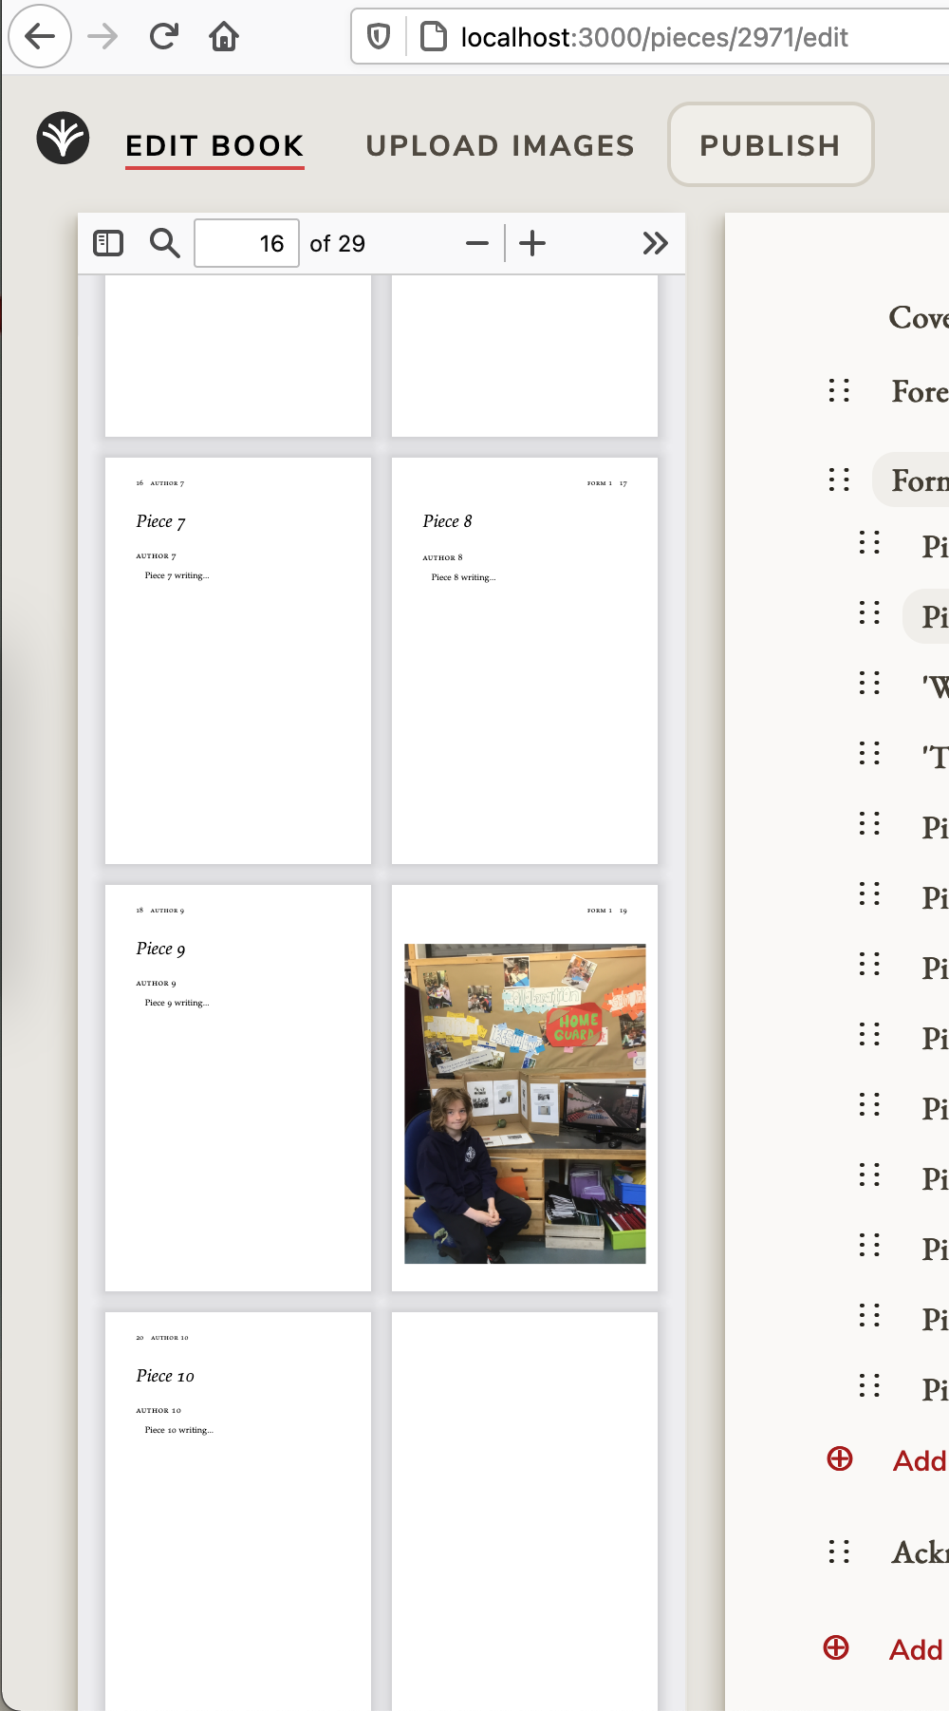Screen dimensions: 949x1711
Task: Open the UPLOAD IMAGES tab
Action: point(500,145)
